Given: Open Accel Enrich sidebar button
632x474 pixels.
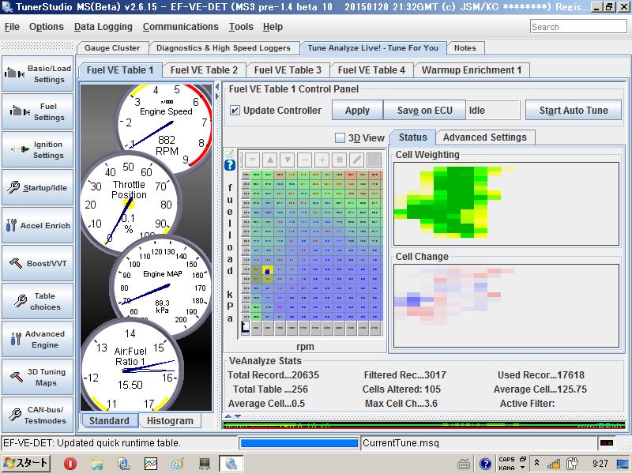Looking at the screenshot, I should coord(37,225).
